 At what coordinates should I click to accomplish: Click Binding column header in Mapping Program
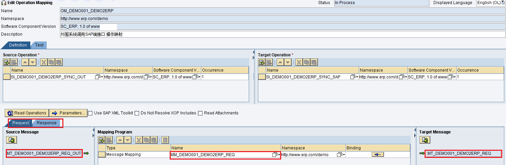pos(378,148)
